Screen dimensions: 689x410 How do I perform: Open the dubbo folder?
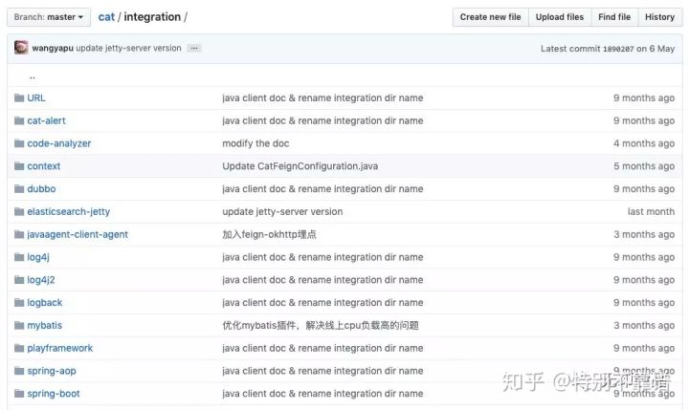[41, 189]
